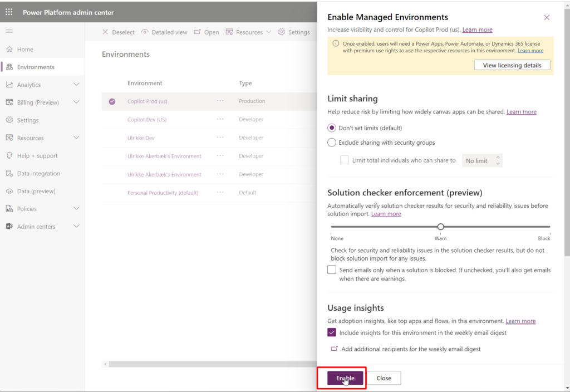Image resolution: width=570 pixels, height=392 pixels.
Task: Open Learn more link for Solution checker
Action: (386, 214)
